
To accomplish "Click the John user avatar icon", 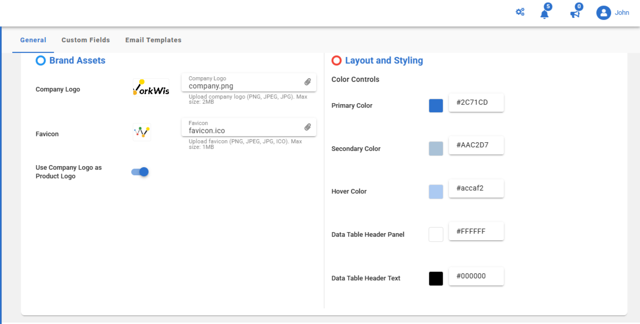I will click(603, 13).
